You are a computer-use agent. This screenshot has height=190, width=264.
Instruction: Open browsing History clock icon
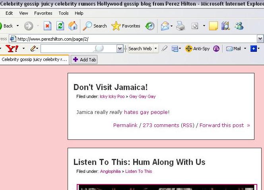[x=150, y=26]
